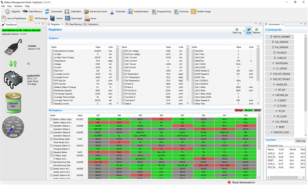Open the Window menu
This screenshot has width=308, height=185.
tap(18, 6)
